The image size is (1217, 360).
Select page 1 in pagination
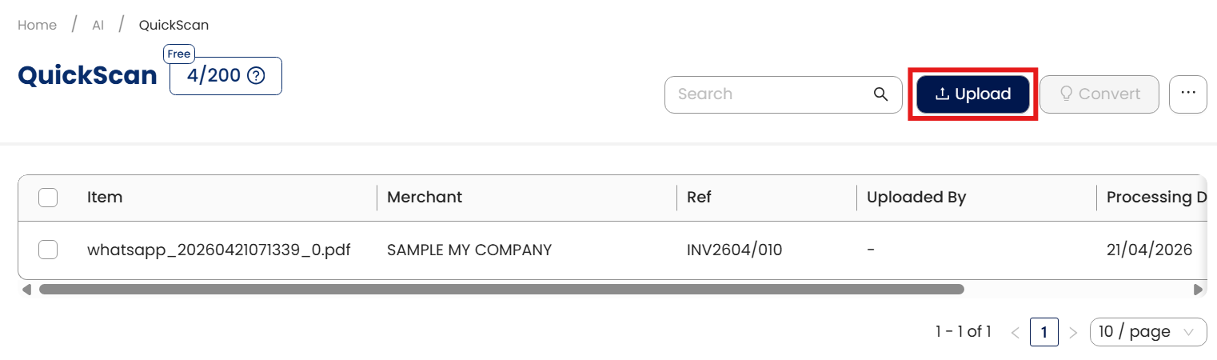coord(1044,332)
